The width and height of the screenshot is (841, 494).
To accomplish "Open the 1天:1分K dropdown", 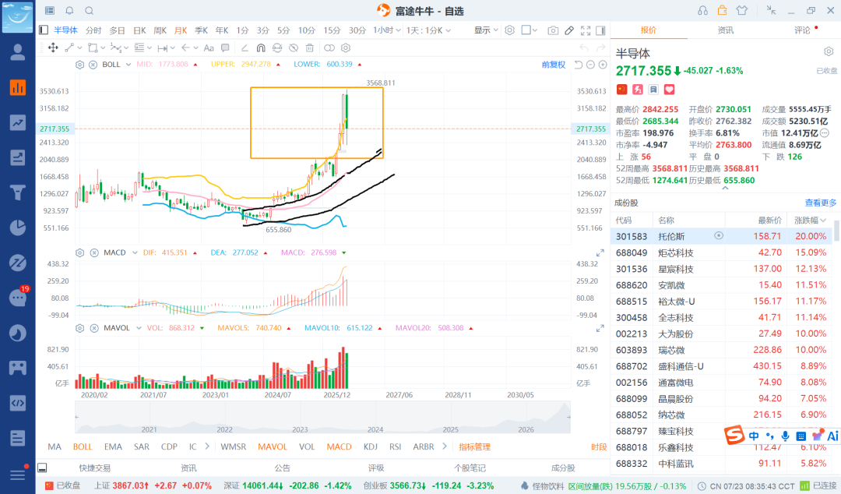I will (x=428, y=30).
